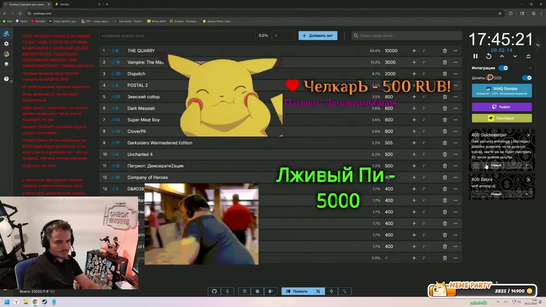Click the new lot name field

177,36
